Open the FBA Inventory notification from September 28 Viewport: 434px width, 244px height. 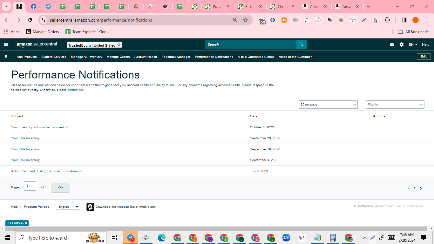coord(25,138)
